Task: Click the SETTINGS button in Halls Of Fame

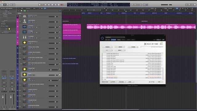Action: coord(133,47)
